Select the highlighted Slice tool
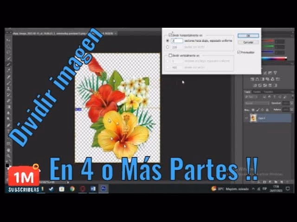The image size is (297, 222). click(x=8, y=65)
